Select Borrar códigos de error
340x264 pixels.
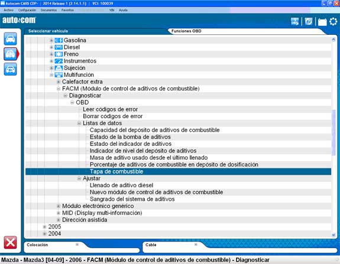pos(113,116)
